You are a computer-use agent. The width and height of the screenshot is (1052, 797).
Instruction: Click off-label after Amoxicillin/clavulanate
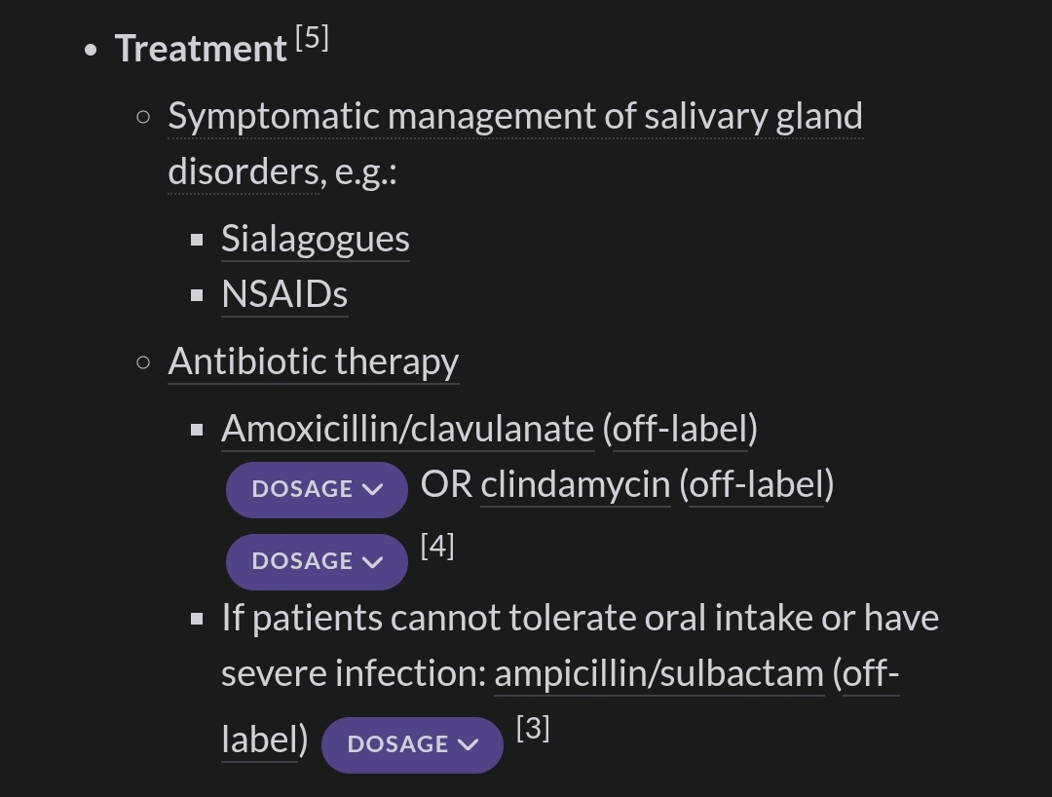click(680, 429)
